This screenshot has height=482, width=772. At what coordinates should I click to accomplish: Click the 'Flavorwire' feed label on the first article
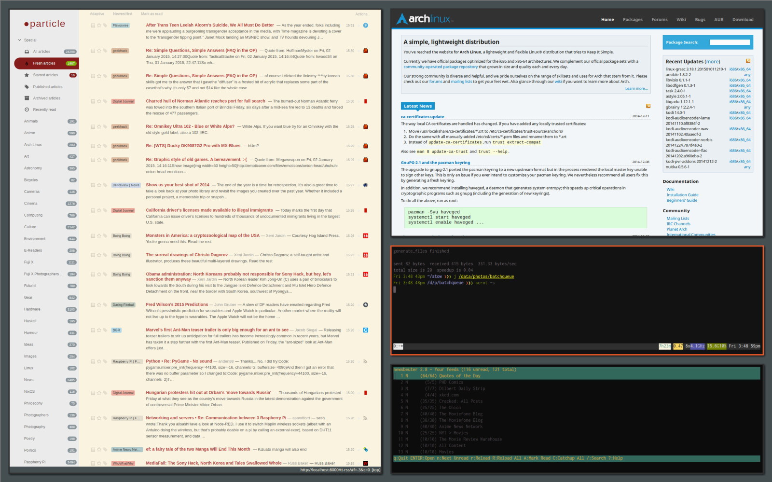point(121,26)
